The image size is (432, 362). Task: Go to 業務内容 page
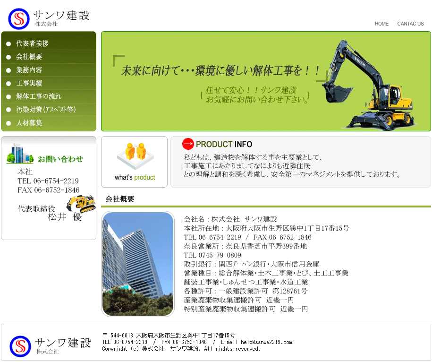click(x=29, y=70)
